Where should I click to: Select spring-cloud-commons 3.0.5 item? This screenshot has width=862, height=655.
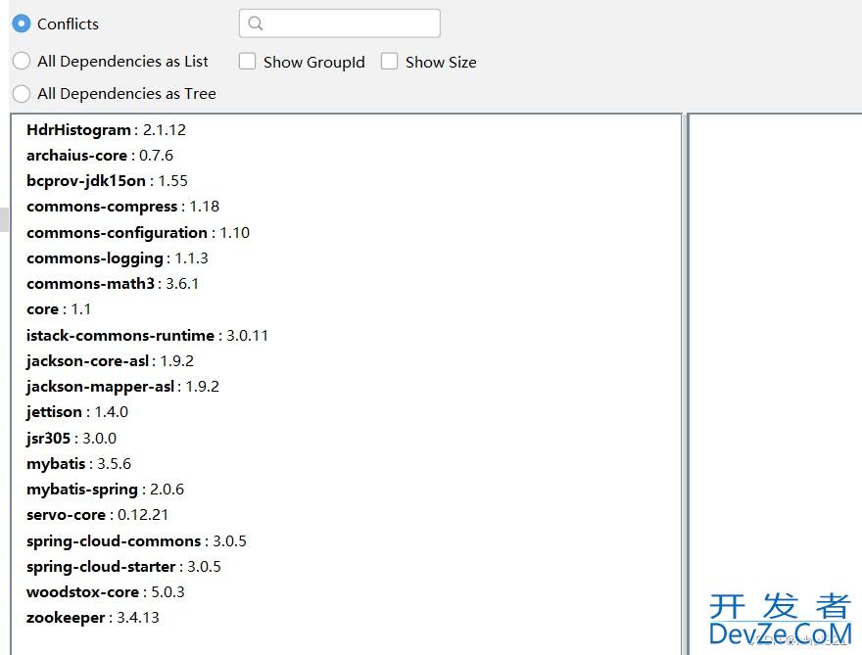(x=136, y=541)
